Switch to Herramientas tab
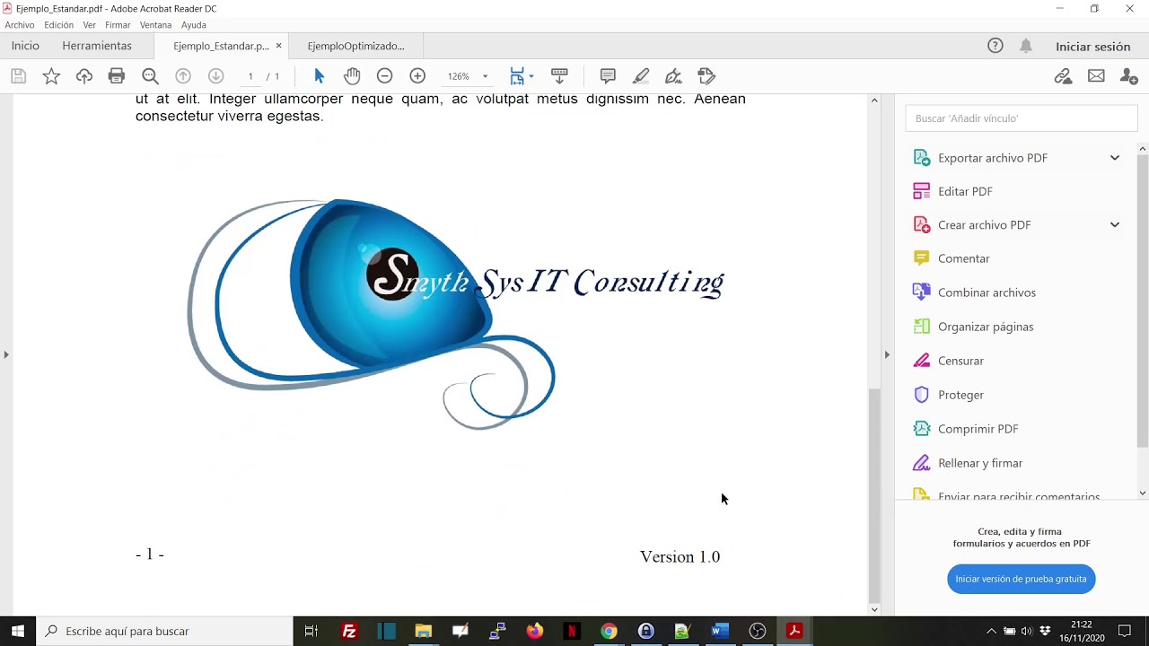1149x646 pixels. [x=97, y=46]
